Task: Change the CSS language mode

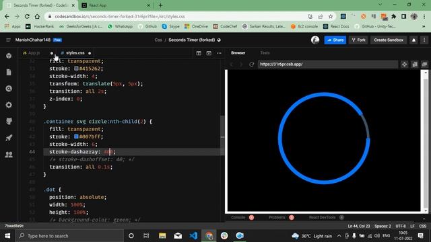Action: pyautogui.click(x=422, y=226)
